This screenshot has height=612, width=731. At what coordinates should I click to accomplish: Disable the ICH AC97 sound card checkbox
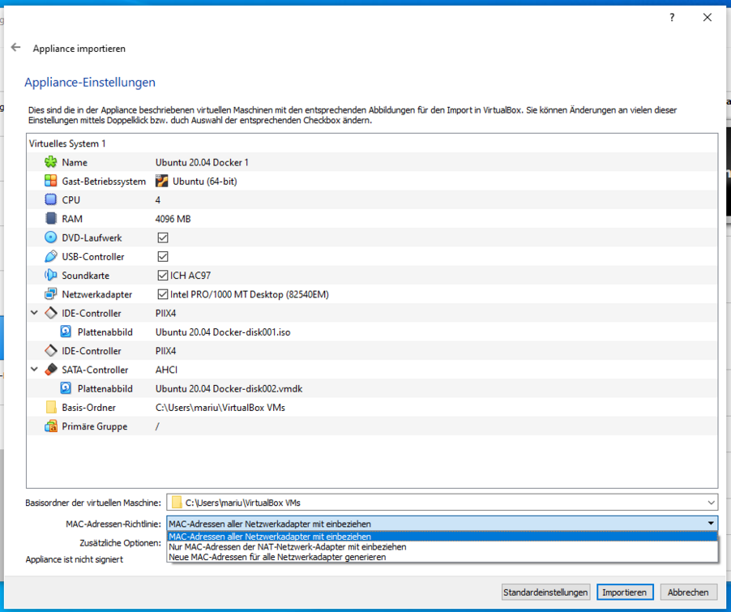tap(162, 276)
